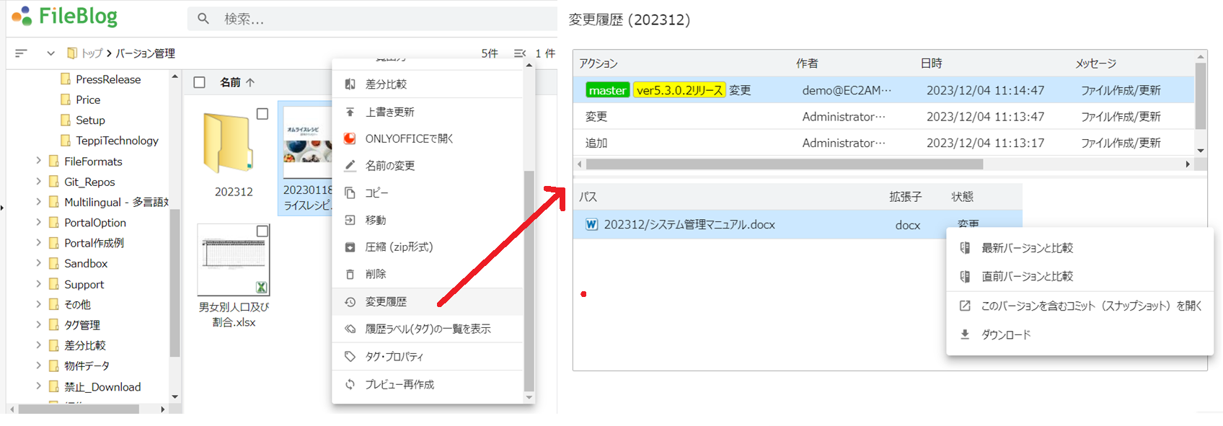1223x426 pixels.
Task: Click the ダウンロード download arrow icon
Action: tap(965, 334)
